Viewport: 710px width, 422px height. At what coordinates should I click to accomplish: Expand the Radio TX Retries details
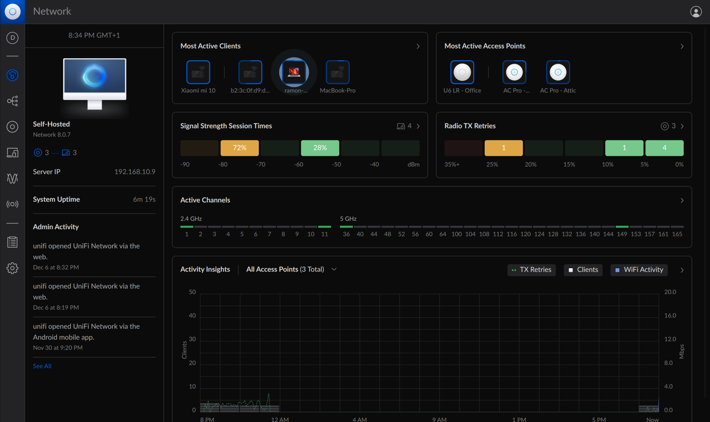pos(682,126)
